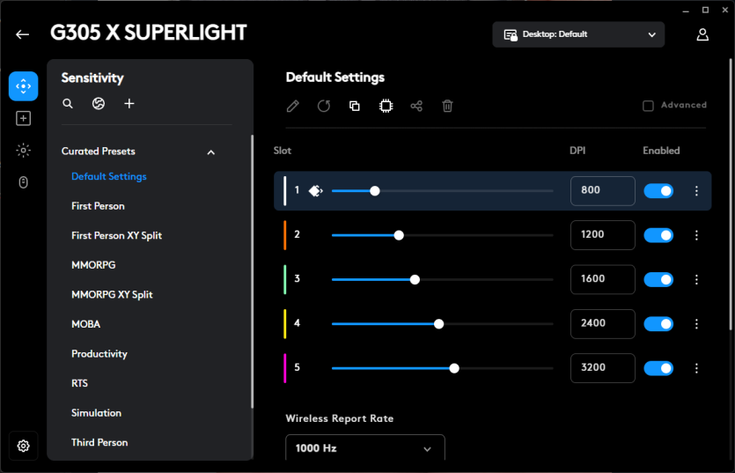This screenshot has height=473, width=735.
Task: Click slot 1 DPI slider handle
Action: pyautogui.click(x=374, y=191)
